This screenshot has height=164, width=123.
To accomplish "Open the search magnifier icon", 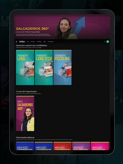I will click(105, 42).
